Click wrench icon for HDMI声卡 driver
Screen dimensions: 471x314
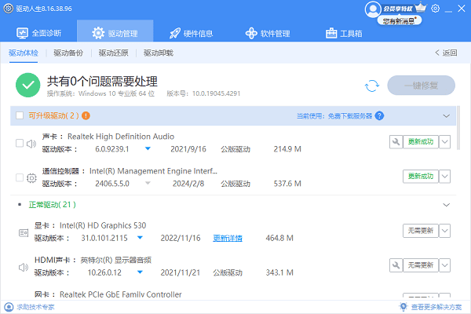point(396,266)
